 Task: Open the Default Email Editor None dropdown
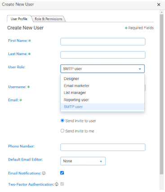pos(83,161)
